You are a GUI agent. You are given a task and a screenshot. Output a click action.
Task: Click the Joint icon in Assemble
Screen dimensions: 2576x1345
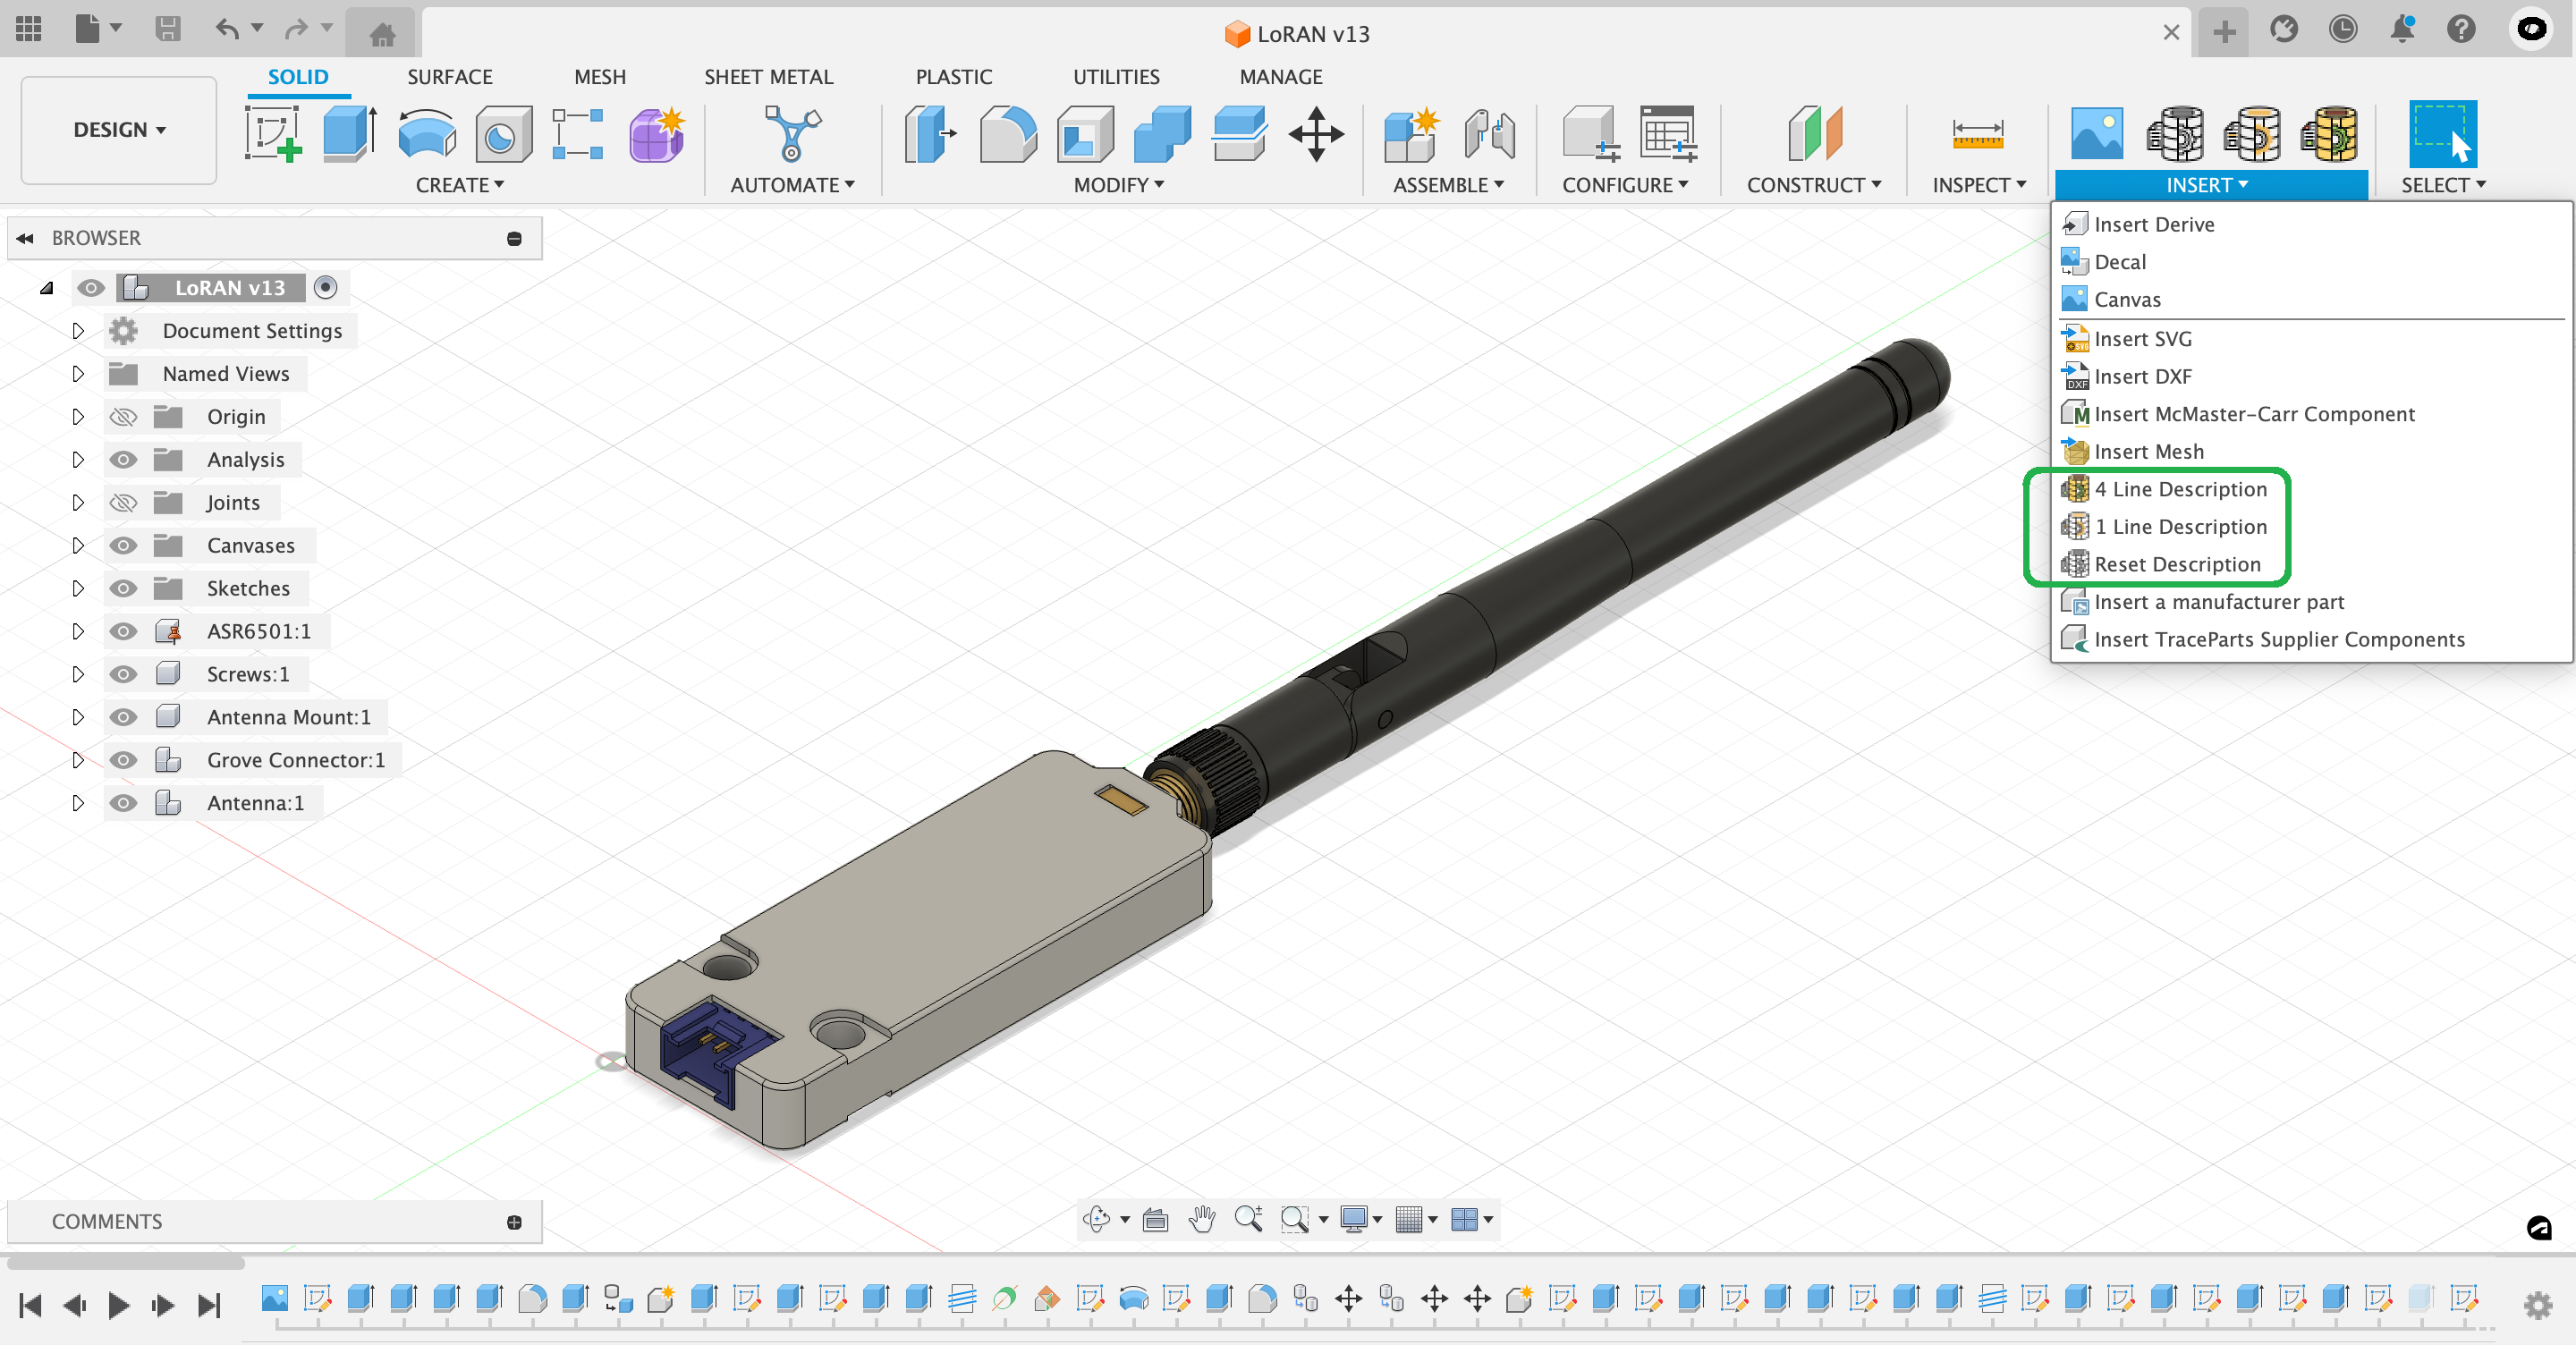(x=1489, y=133)
